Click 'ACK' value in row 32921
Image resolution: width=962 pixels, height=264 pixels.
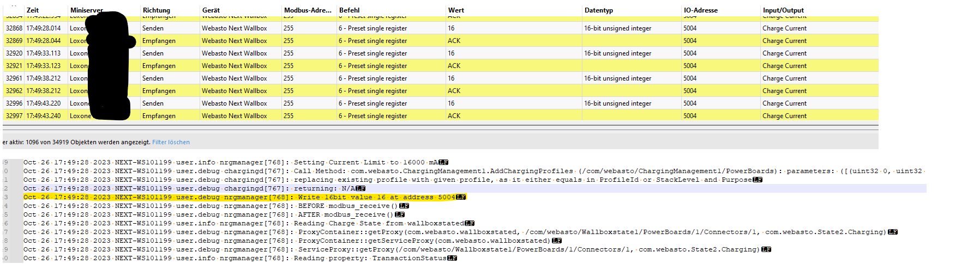454,66
